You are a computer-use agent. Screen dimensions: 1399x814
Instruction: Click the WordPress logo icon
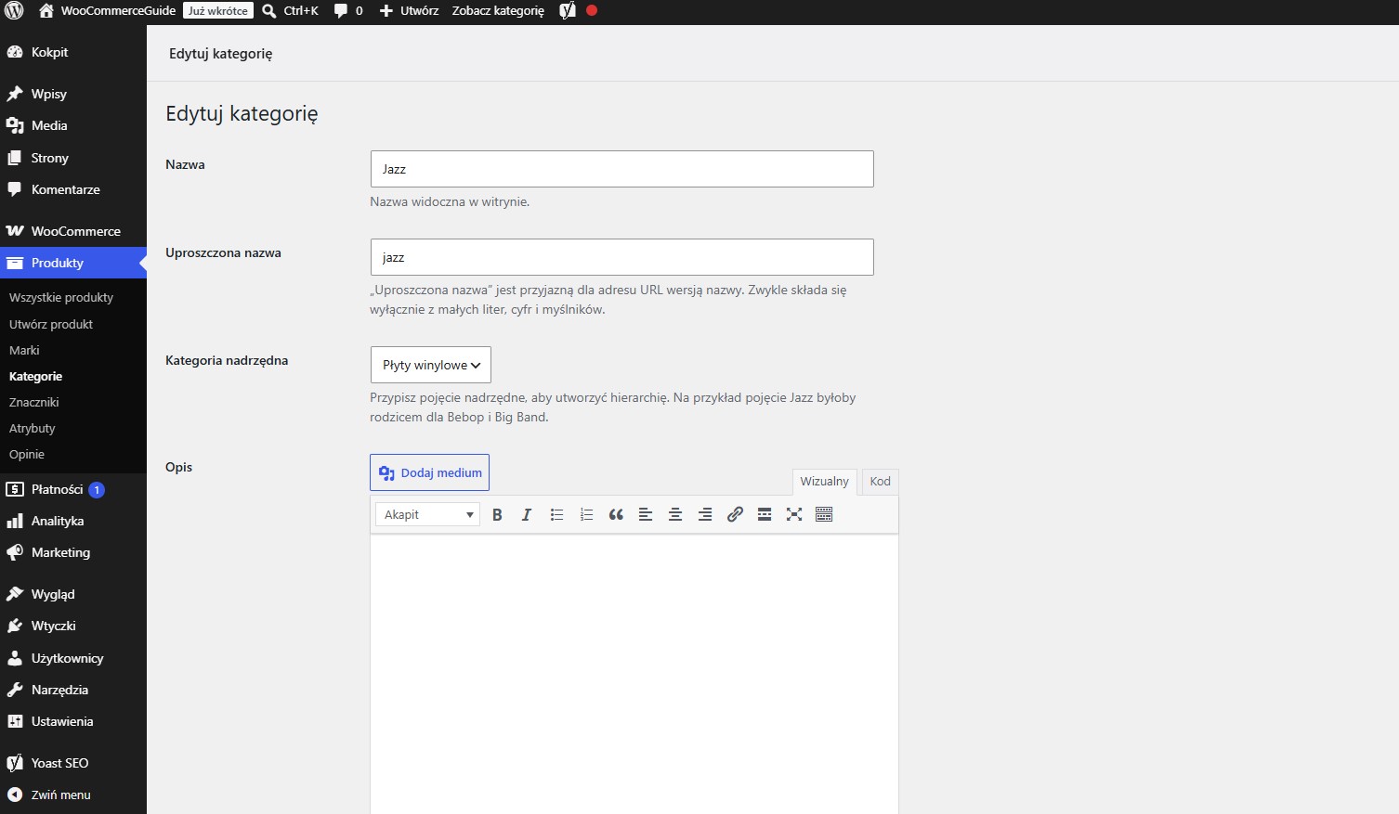coord(14,11)
